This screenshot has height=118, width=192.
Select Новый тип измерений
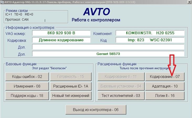coord(71,96)
